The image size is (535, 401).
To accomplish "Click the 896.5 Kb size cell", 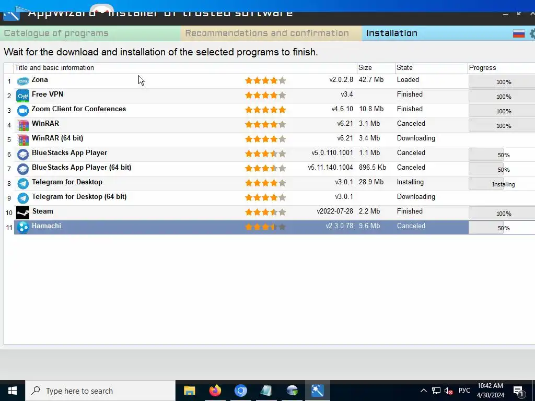I will coord(372,168).
